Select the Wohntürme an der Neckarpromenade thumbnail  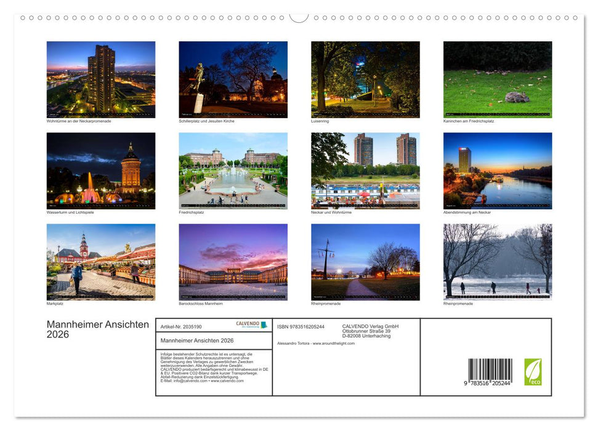coord(100,79)
